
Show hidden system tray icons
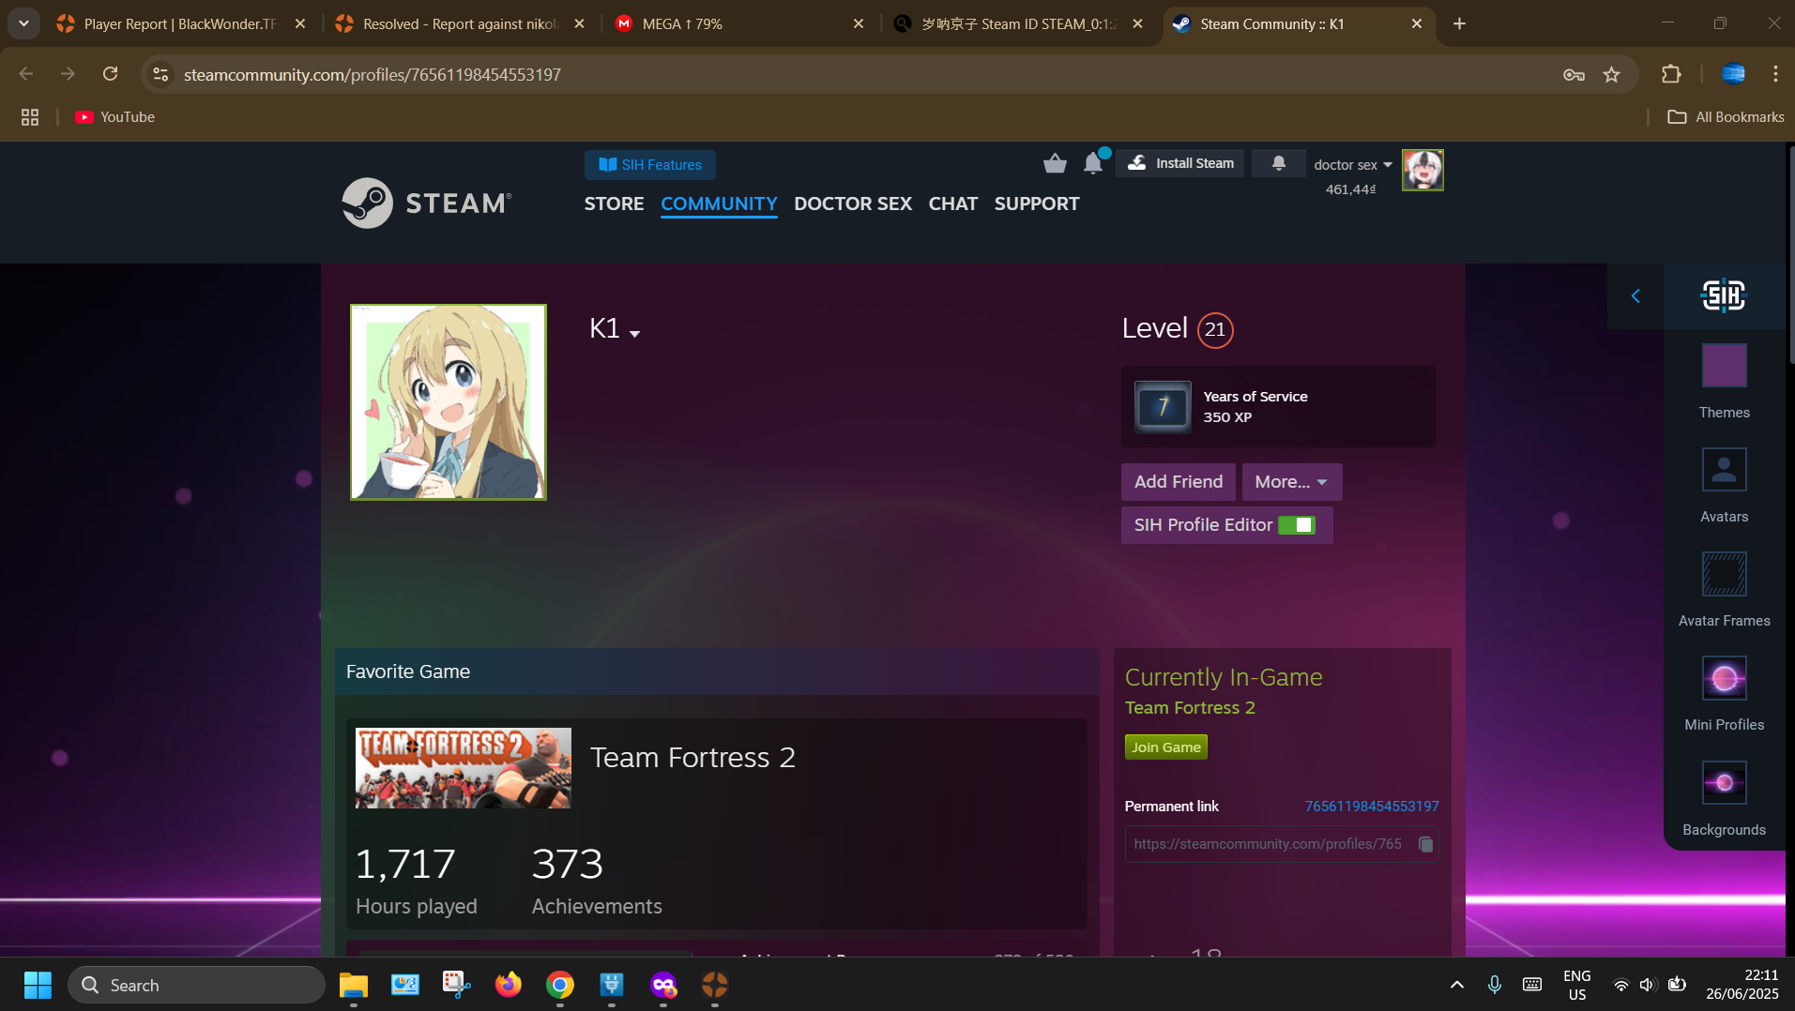(1456, 985)
